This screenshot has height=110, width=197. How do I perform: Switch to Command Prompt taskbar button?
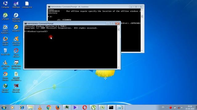pos(111,108)
